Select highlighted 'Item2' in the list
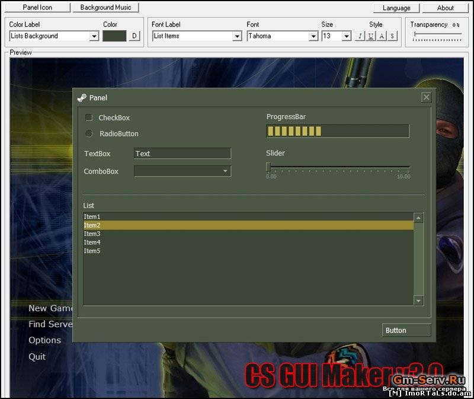The height and width of the screenshot is (399, 474). [x=248, y=225]
